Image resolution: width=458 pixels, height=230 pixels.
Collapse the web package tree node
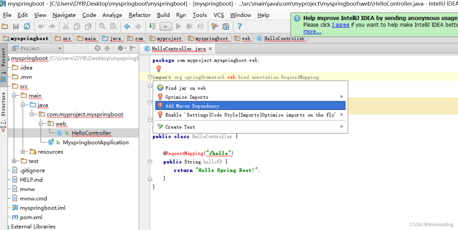pos(41,124)
